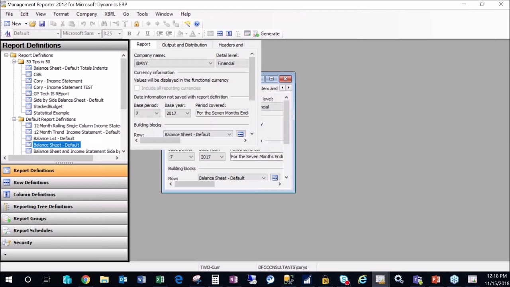The height and width of the screenshot is (287, 510).
Task: Toggle Include all reporting currencies checkbox
Action: (137, 88)
